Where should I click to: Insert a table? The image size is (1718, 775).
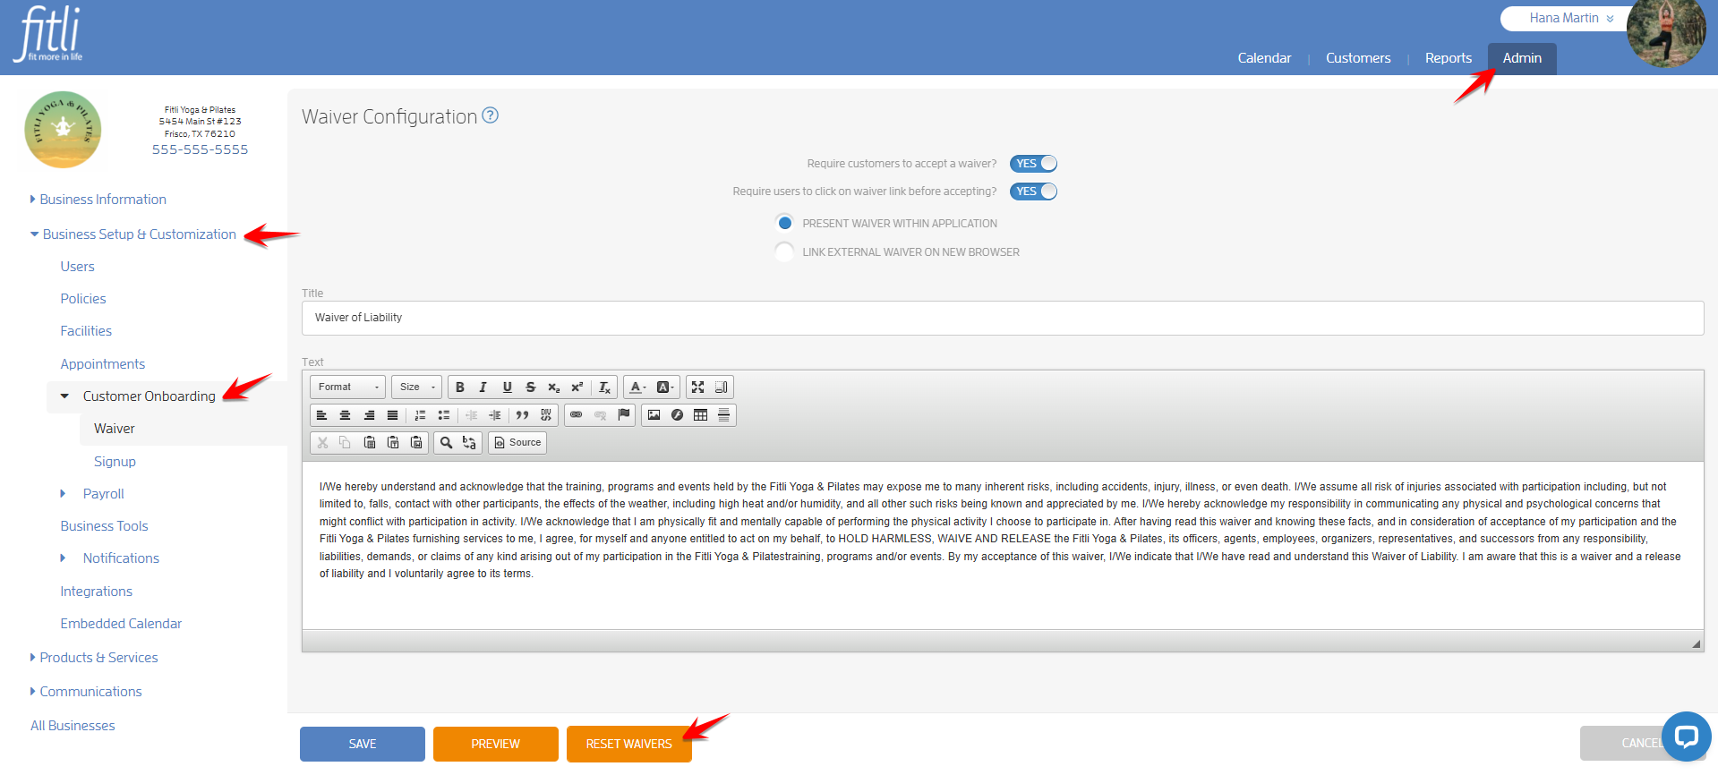pyautogui.click(x=700, y=415)
